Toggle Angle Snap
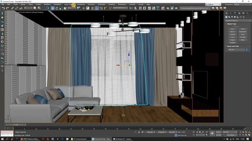This screenshot has height=141, width=252. [x=97, y=8]
